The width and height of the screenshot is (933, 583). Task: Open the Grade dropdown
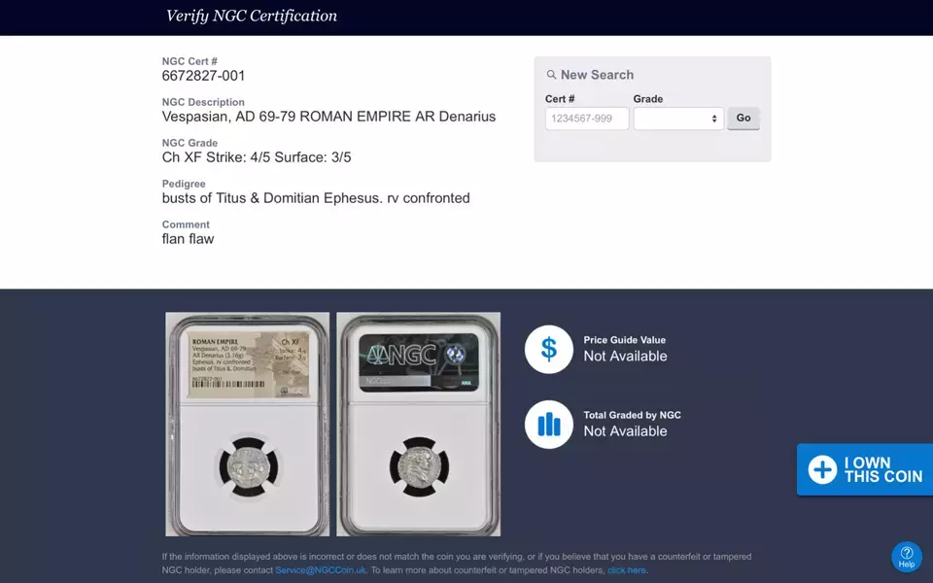point(678,119)
